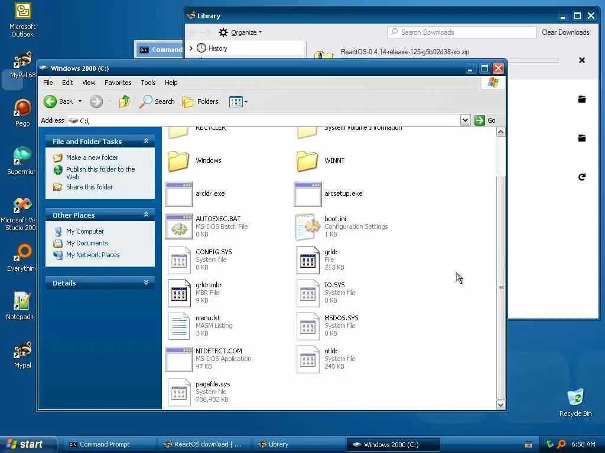Viewport: 605px width, 453px height.
Task: Select the pagefile.sys file icon
Action: tap(179, 392)
